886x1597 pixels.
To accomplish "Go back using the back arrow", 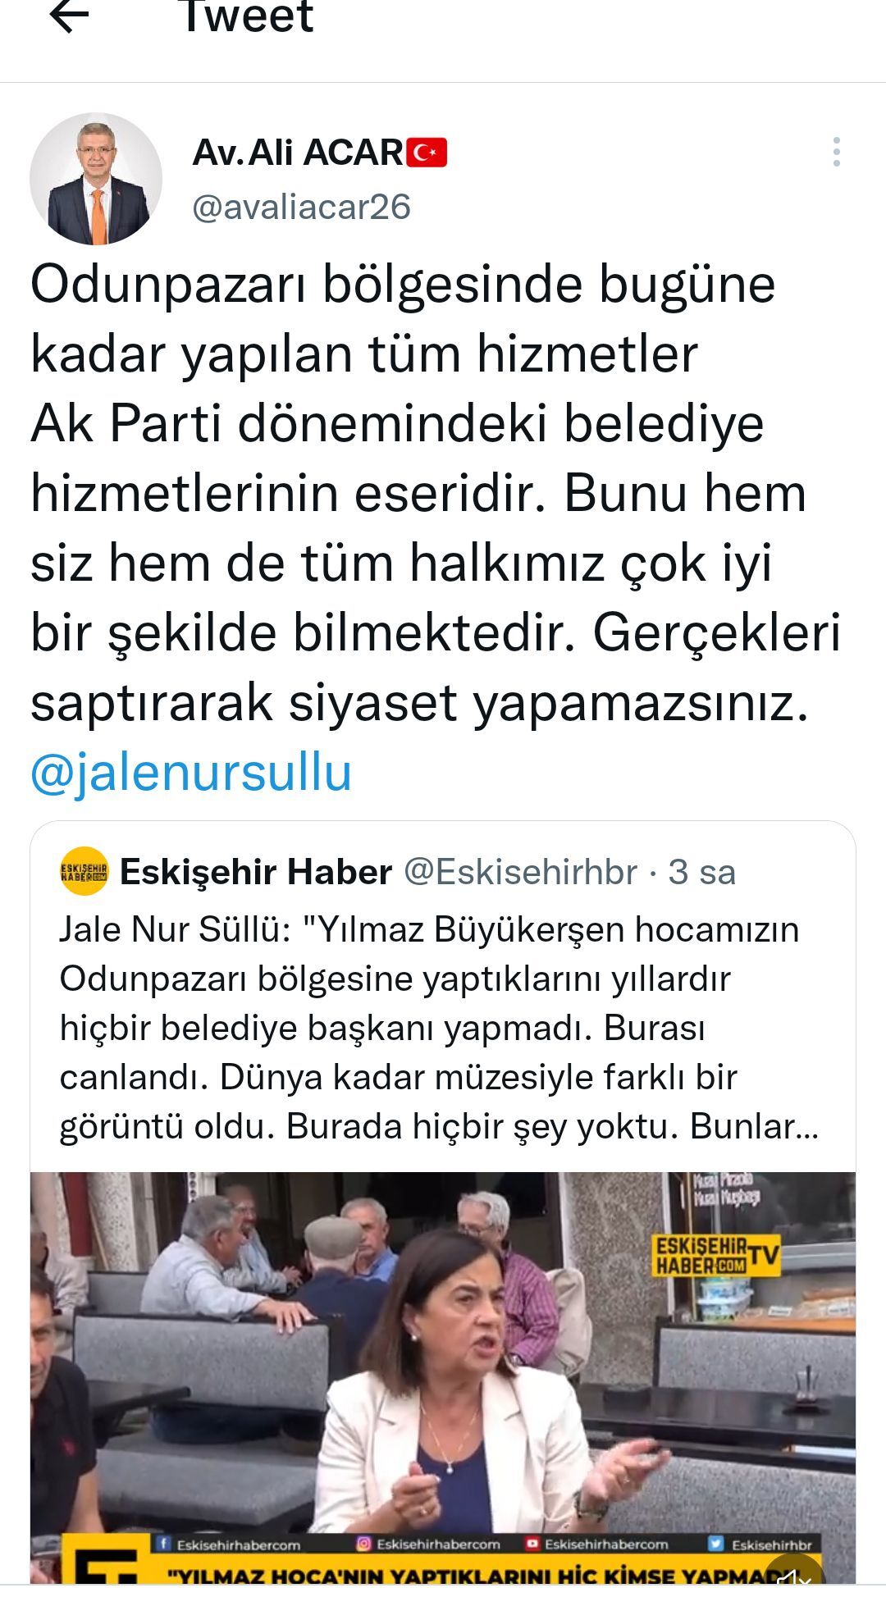I will [69, 15].
